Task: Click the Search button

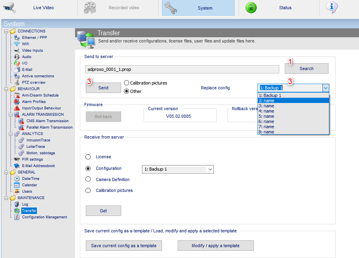Action: point(306,69)
